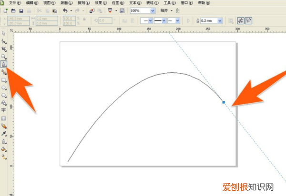The width and height of the screenshot is (286, 196).
Task: Select the Crop tool in toolbox
Action: (x=4, y=49)
